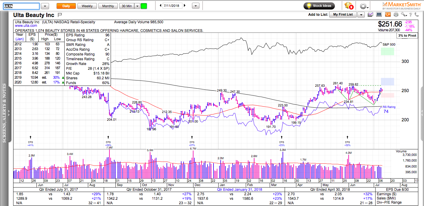Screen dimensions: 424x206
Task: Switch chart to Weekly periodicity
Action: [x=87, y=6]
